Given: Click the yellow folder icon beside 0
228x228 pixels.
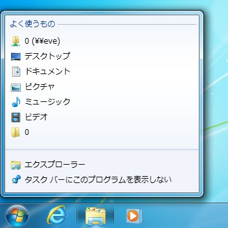Looking at the screenshot, I should pyautogui.click(x=16, y=132).
